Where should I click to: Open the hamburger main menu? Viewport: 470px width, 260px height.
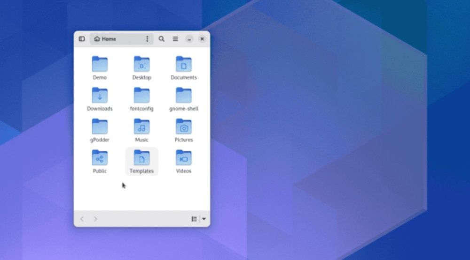[x=175, y=39]
